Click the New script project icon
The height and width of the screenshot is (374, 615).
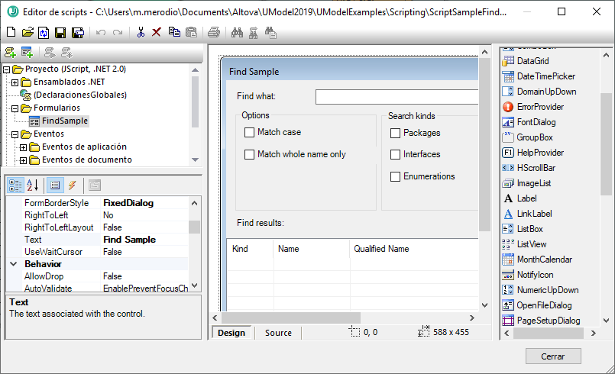pos(11,32)
